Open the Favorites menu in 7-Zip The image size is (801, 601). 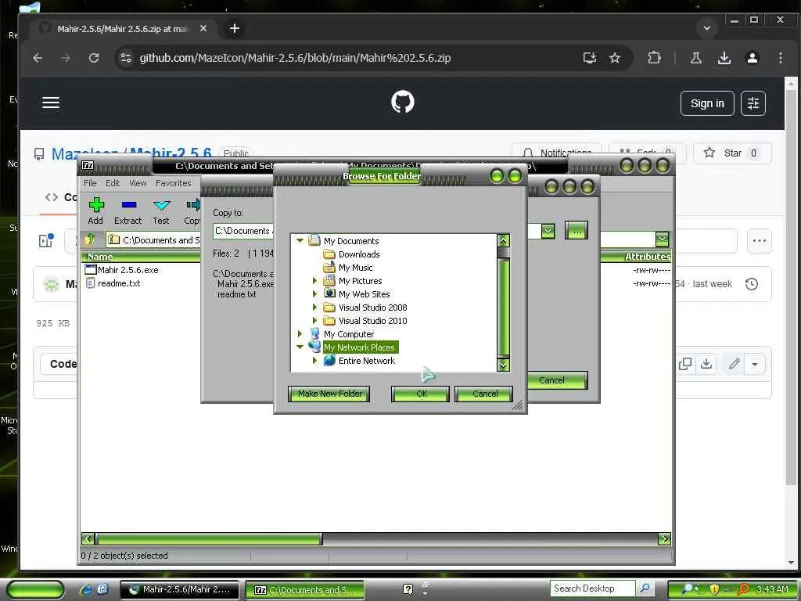tap(173, 183)
